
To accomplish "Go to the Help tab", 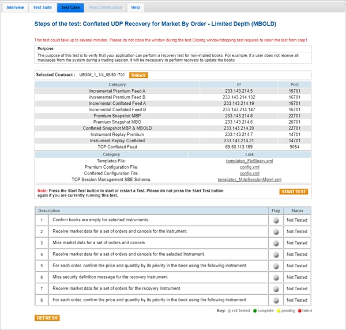I will (136, 7).
